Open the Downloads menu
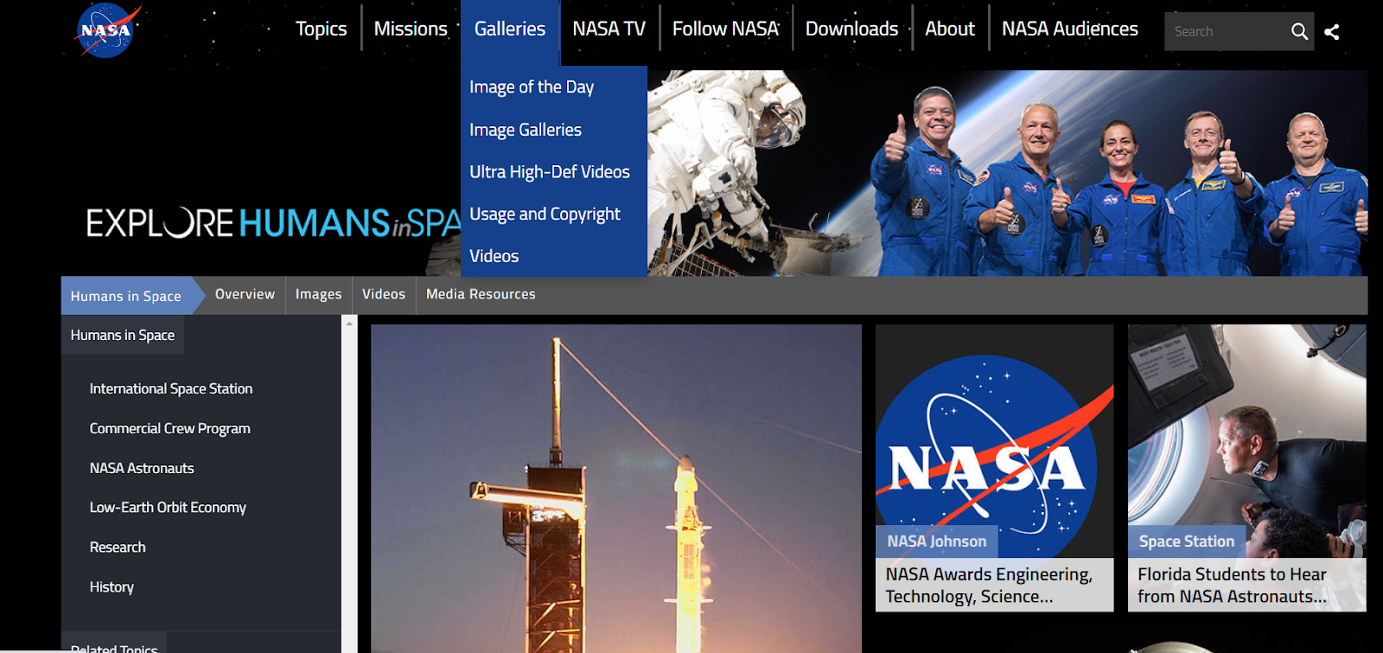The height and width of the screenshot is (653, 1383). (851, 29)
